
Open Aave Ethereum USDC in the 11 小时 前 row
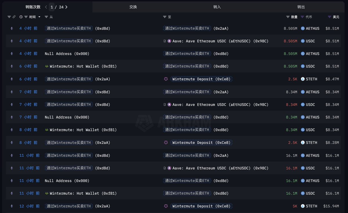220,168
